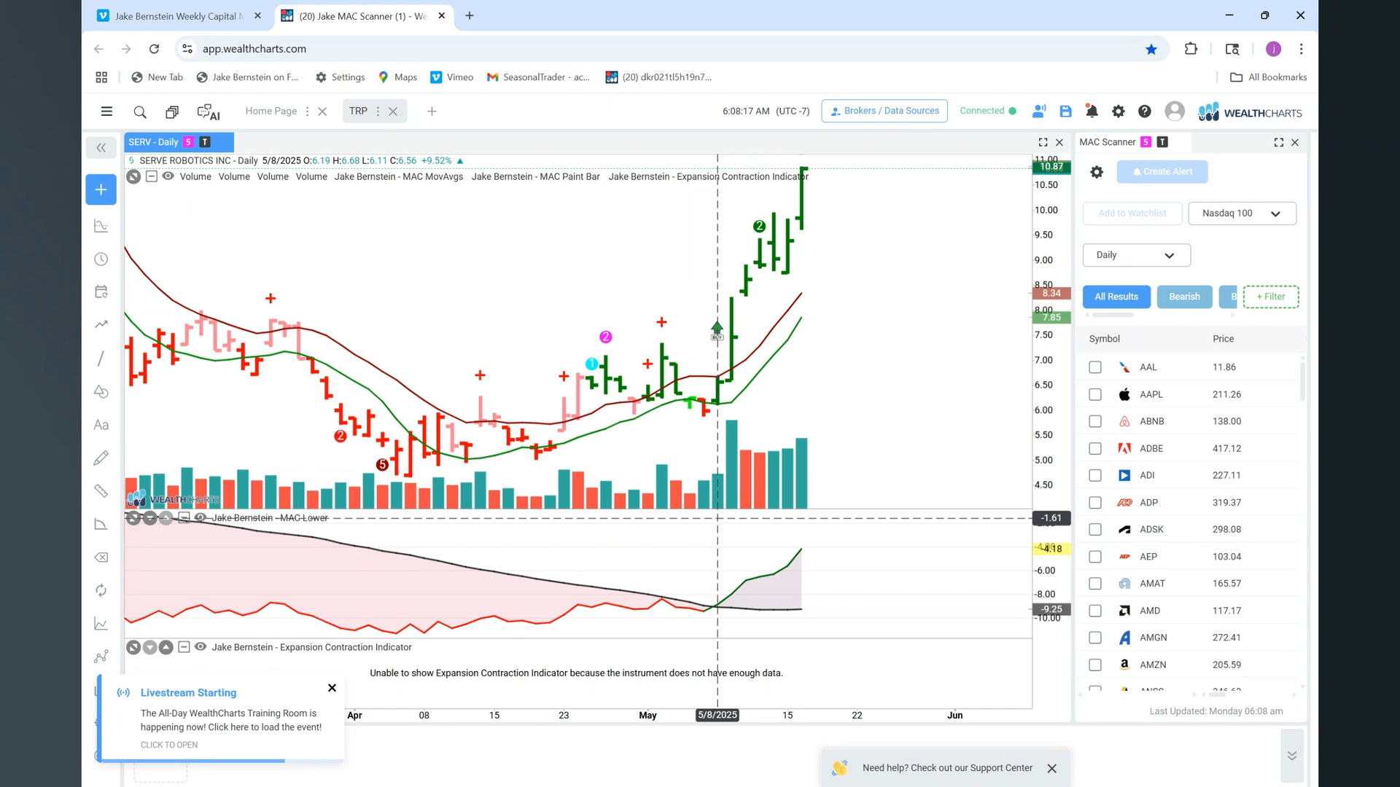Dismiss the Support Center help banner
1400x787 pixels.
(x=1051, y=768)
